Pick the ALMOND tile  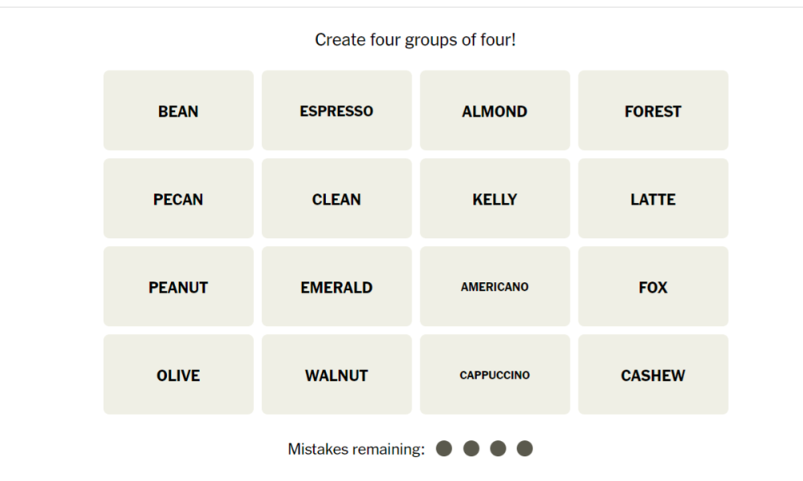tap(495, 111)
